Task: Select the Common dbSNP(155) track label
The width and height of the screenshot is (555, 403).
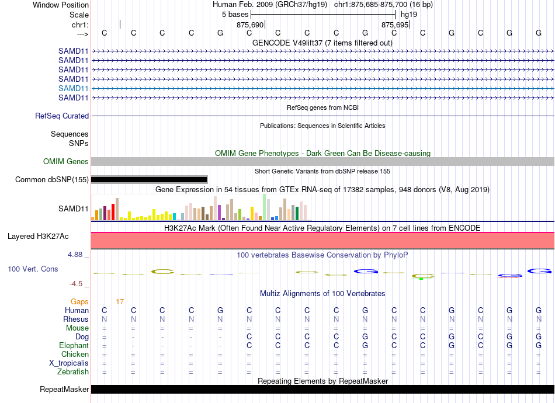Action: pyautogui.click(x=51, y=179)
